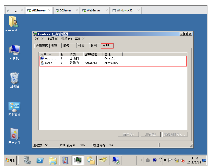The height and width of the screenshot is (167, 213).
Task: Open Windows Explorer from the taskbar
Action: (53, 160)
